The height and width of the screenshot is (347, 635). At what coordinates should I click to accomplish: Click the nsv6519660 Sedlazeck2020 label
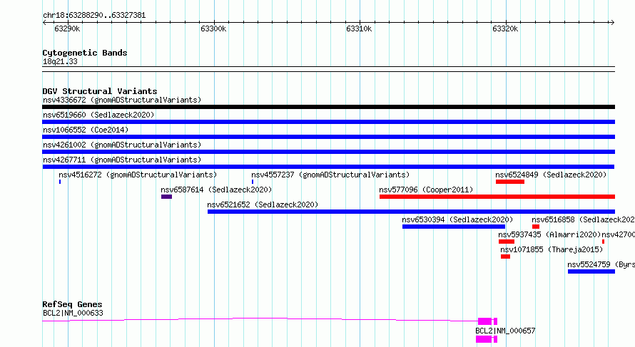pos(98,115)
